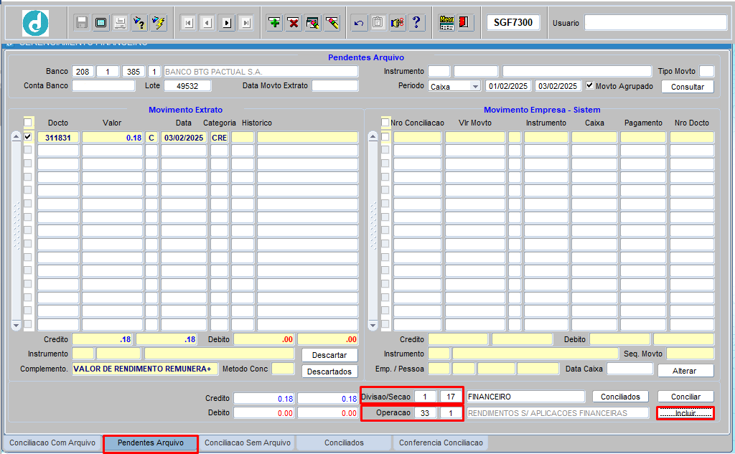Image resolution: width=735 pixels, height=454 pixels.
Task: Click the Print icon in toolbar
Action: 120,22
